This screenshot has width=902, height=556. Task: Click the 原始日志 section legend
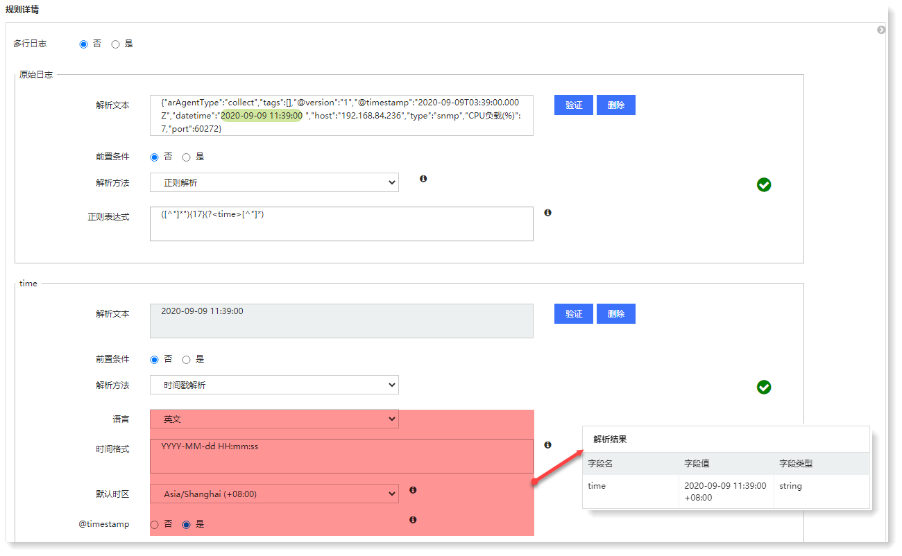(x=36, y=74)
